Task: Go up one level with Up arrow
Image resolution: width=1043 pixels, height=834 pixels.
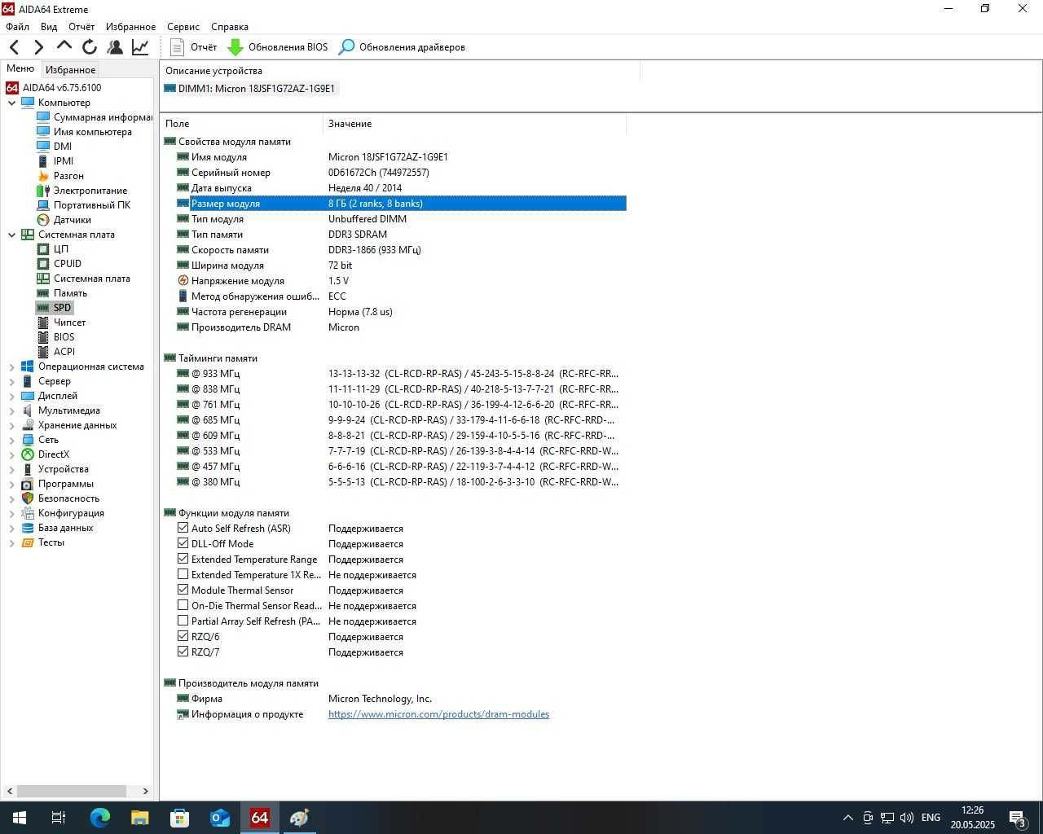Action: tap(64, 47)
